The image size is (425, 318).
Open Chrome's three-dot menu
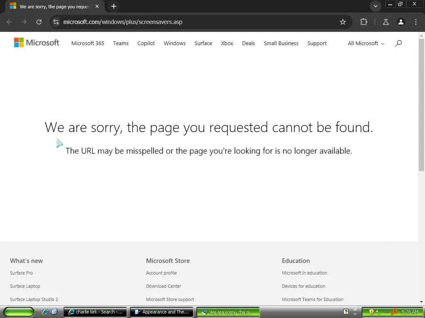coord(416,22)
